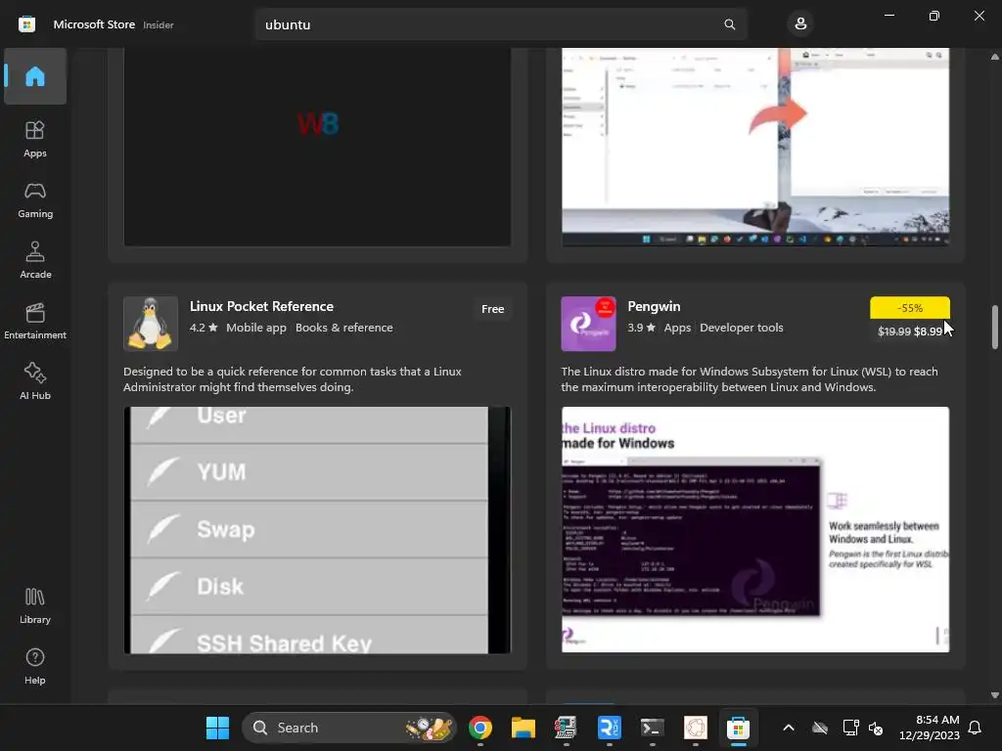Click the search magnifier icon

pos(729,24)
